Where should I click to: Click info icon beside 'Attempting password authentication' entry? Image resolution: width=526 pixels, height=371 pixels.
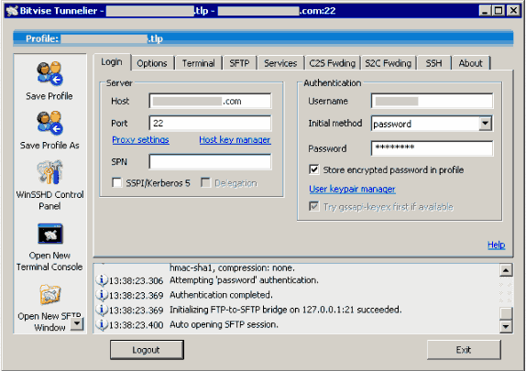click(x=102, y=280)
